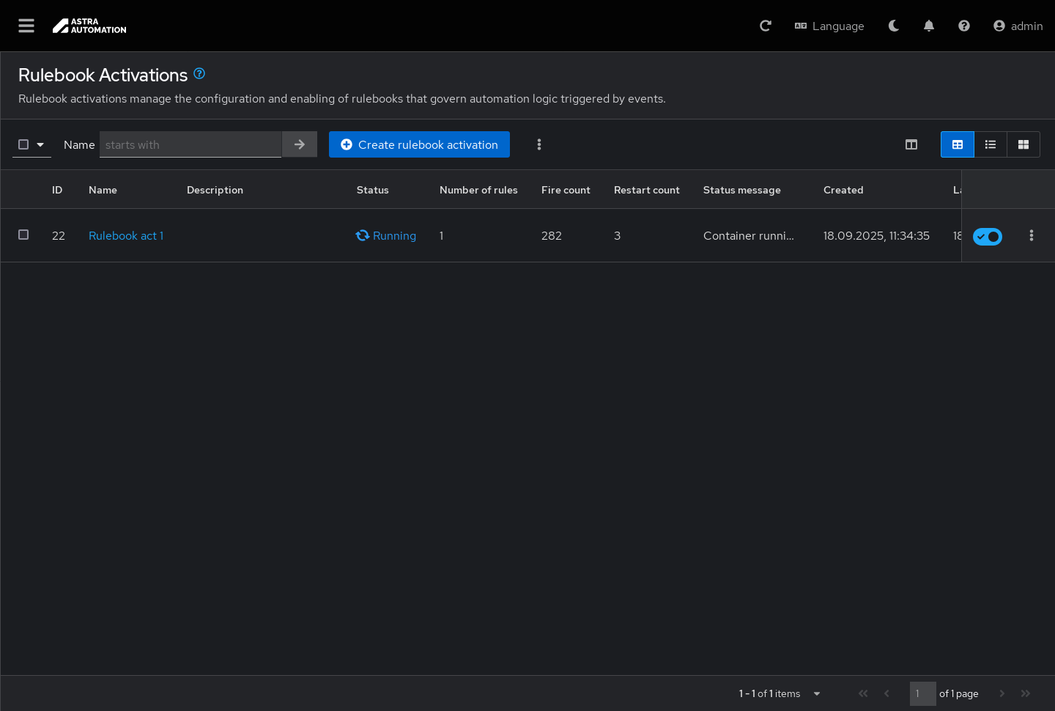Select table view layout

(957, 144)
